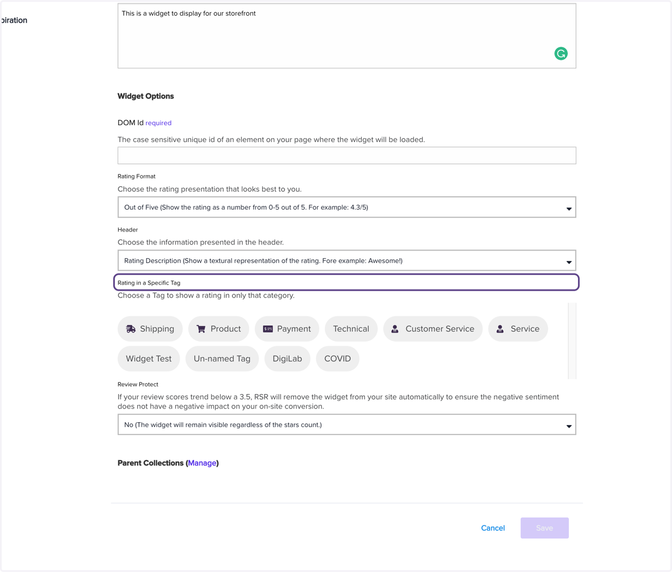
Task: Open the Rating Format dropdown
Action: coord(347,207)
